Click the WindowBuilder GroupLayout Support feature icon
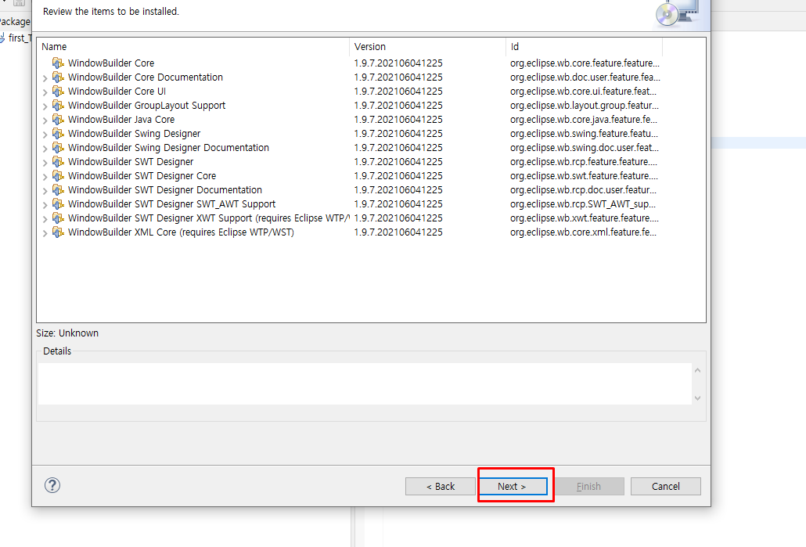 [58, 106]
